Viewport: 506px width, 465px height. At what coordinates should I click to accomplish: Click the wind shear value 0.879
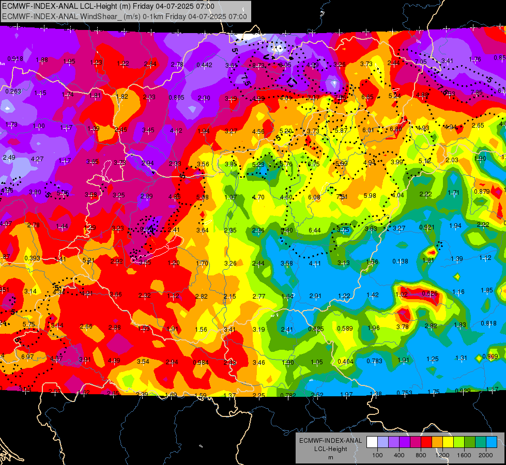(x=482, y=192)
